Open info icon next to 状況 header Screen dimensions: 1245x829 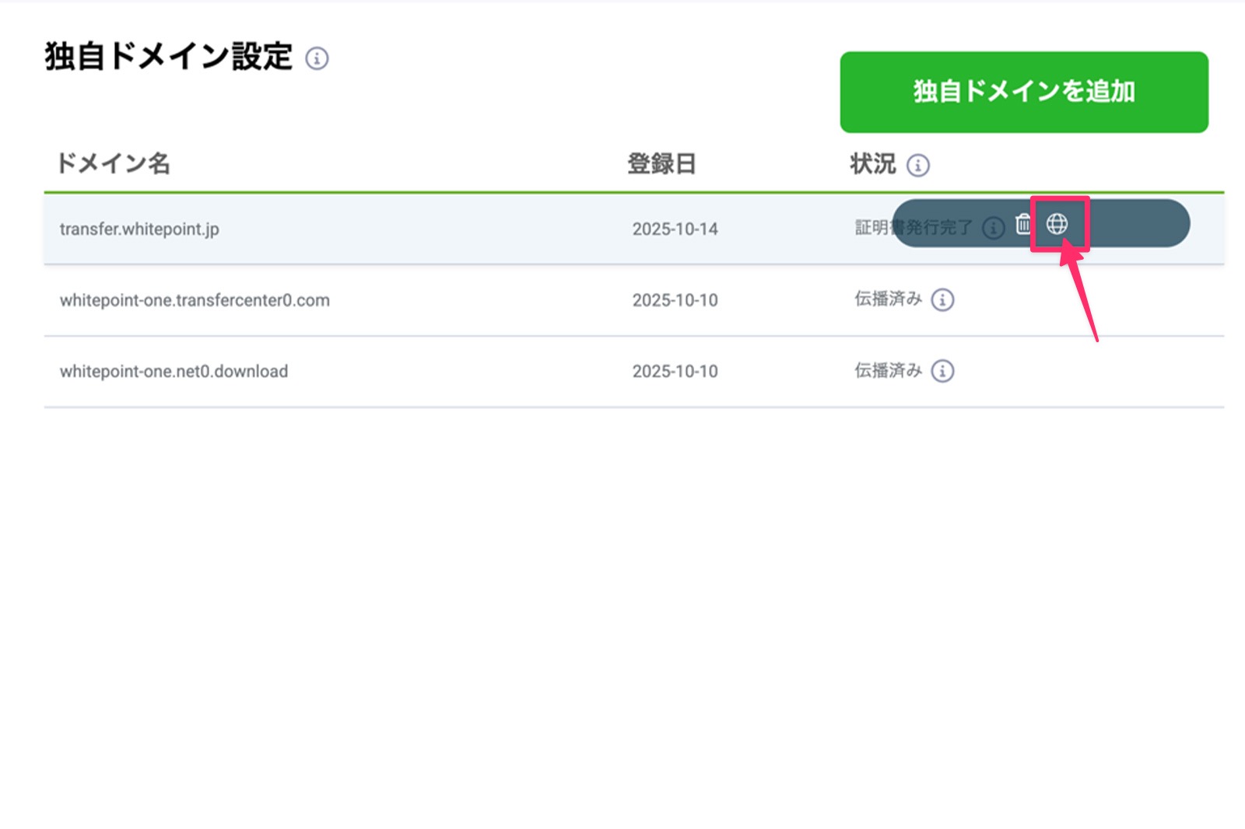[918, 165]
